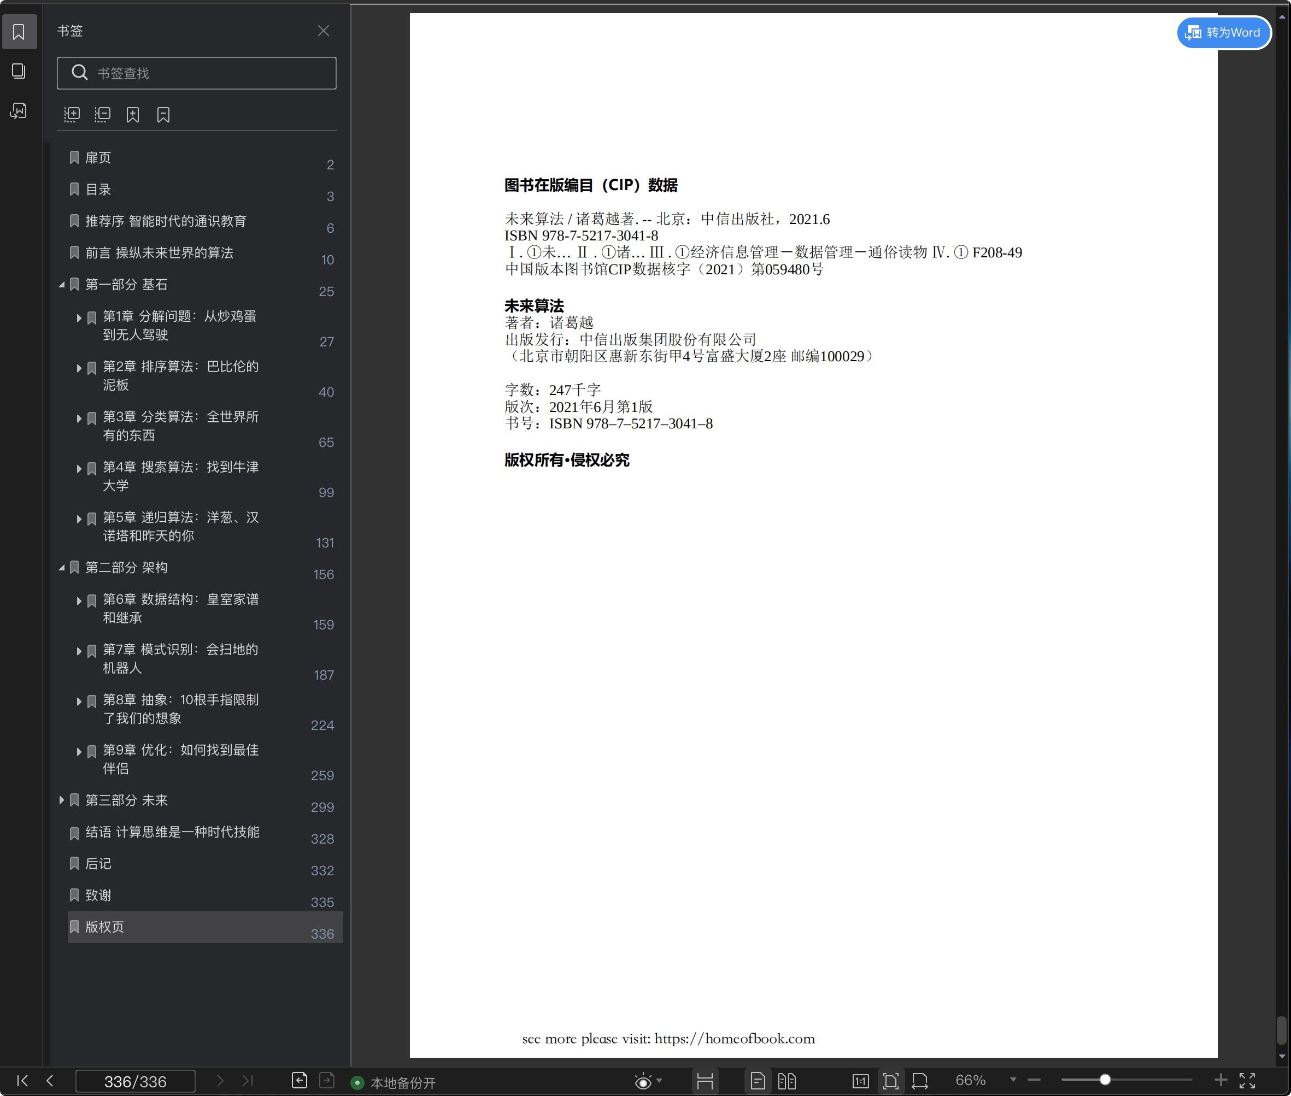Adjust the zoom slider handle

1105,1080
